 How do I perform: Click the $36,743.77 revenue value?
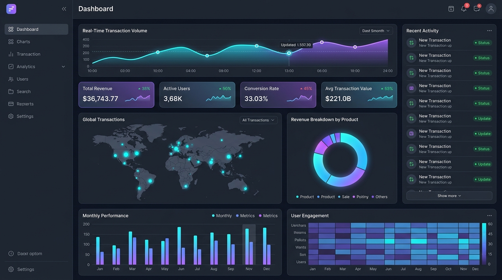click(100, 99)
